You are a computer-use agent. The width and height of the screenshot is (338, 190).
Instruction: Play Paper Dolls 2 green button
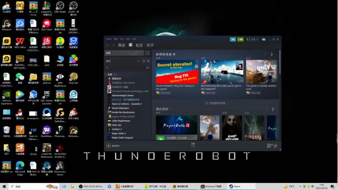[161, 138]
